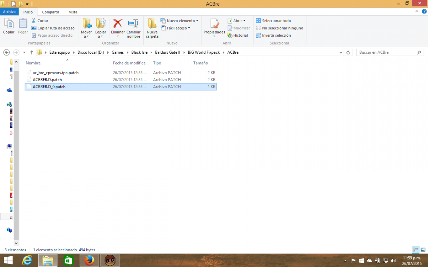Click Pegar acceso directo

point(52,35)
